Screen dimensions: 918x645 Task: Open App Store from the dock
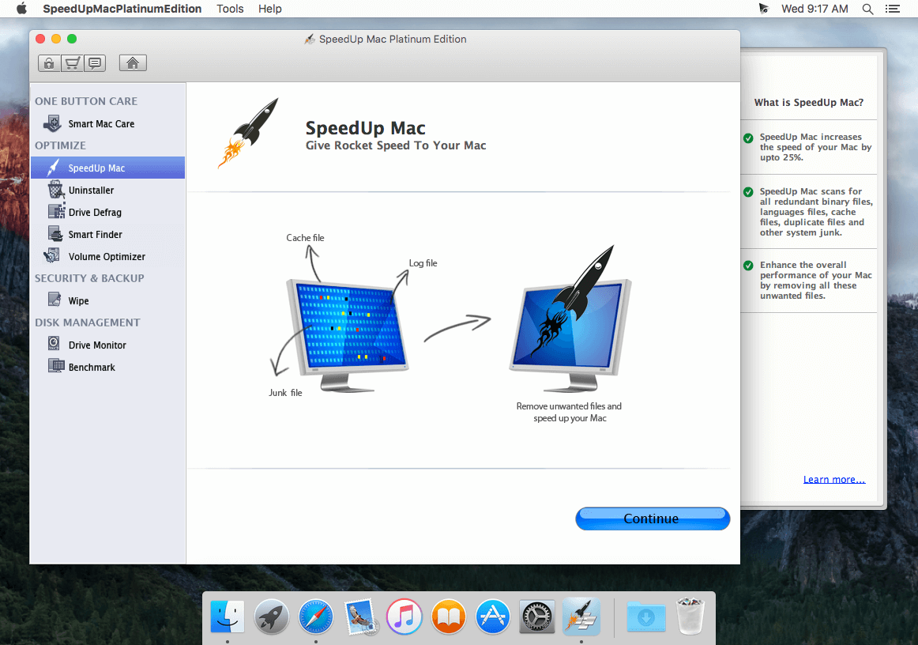[x=493, y=617]
